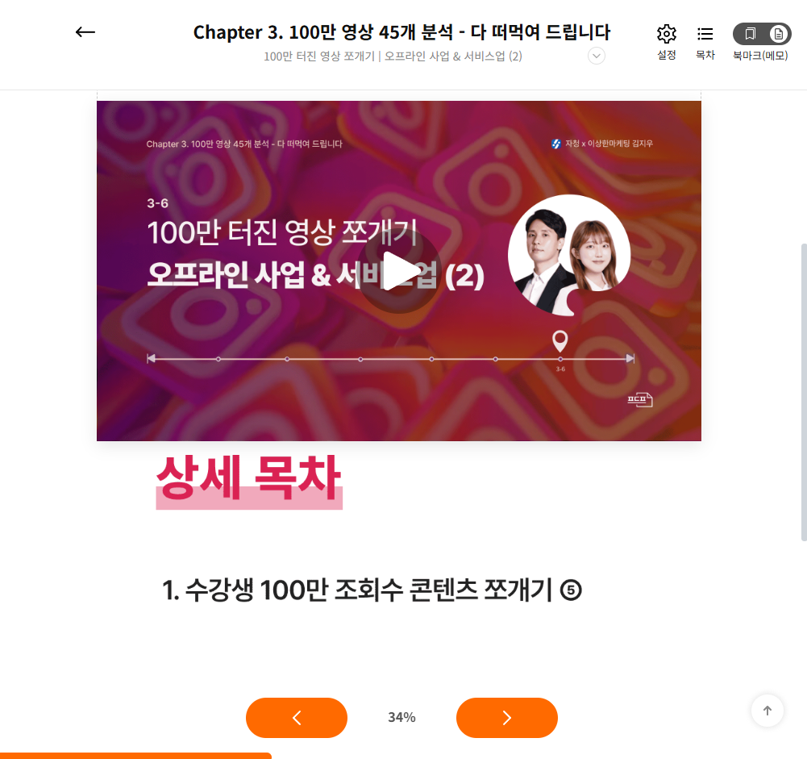The image size is (807, 759).
Task: Jump to the timeline start marker
Action: (x=151, y=358)
